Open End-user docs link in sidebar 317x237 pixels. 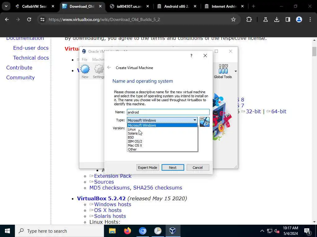tap(31, 48)
